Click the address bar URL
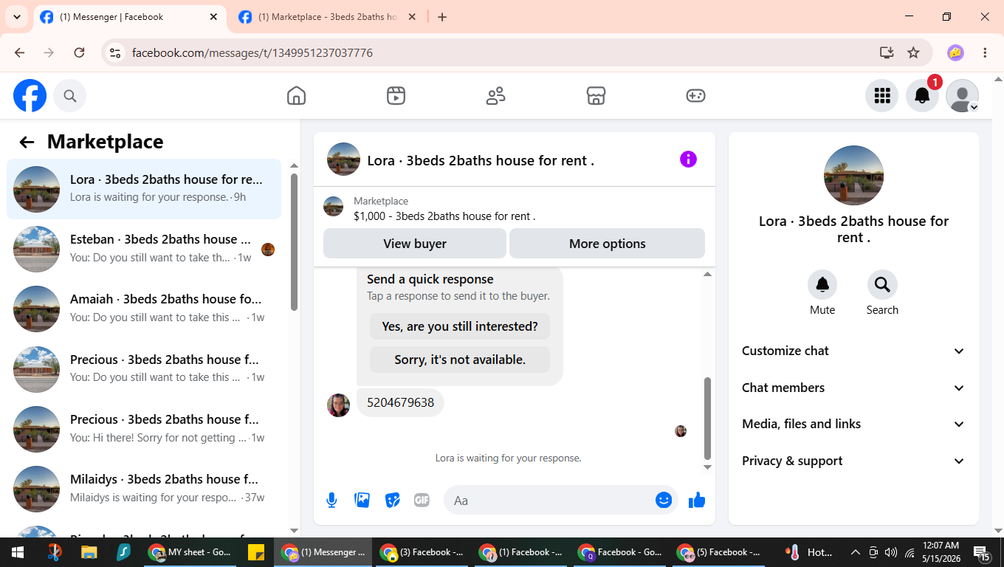This screenshot has width=1004, height=567. 252,53
